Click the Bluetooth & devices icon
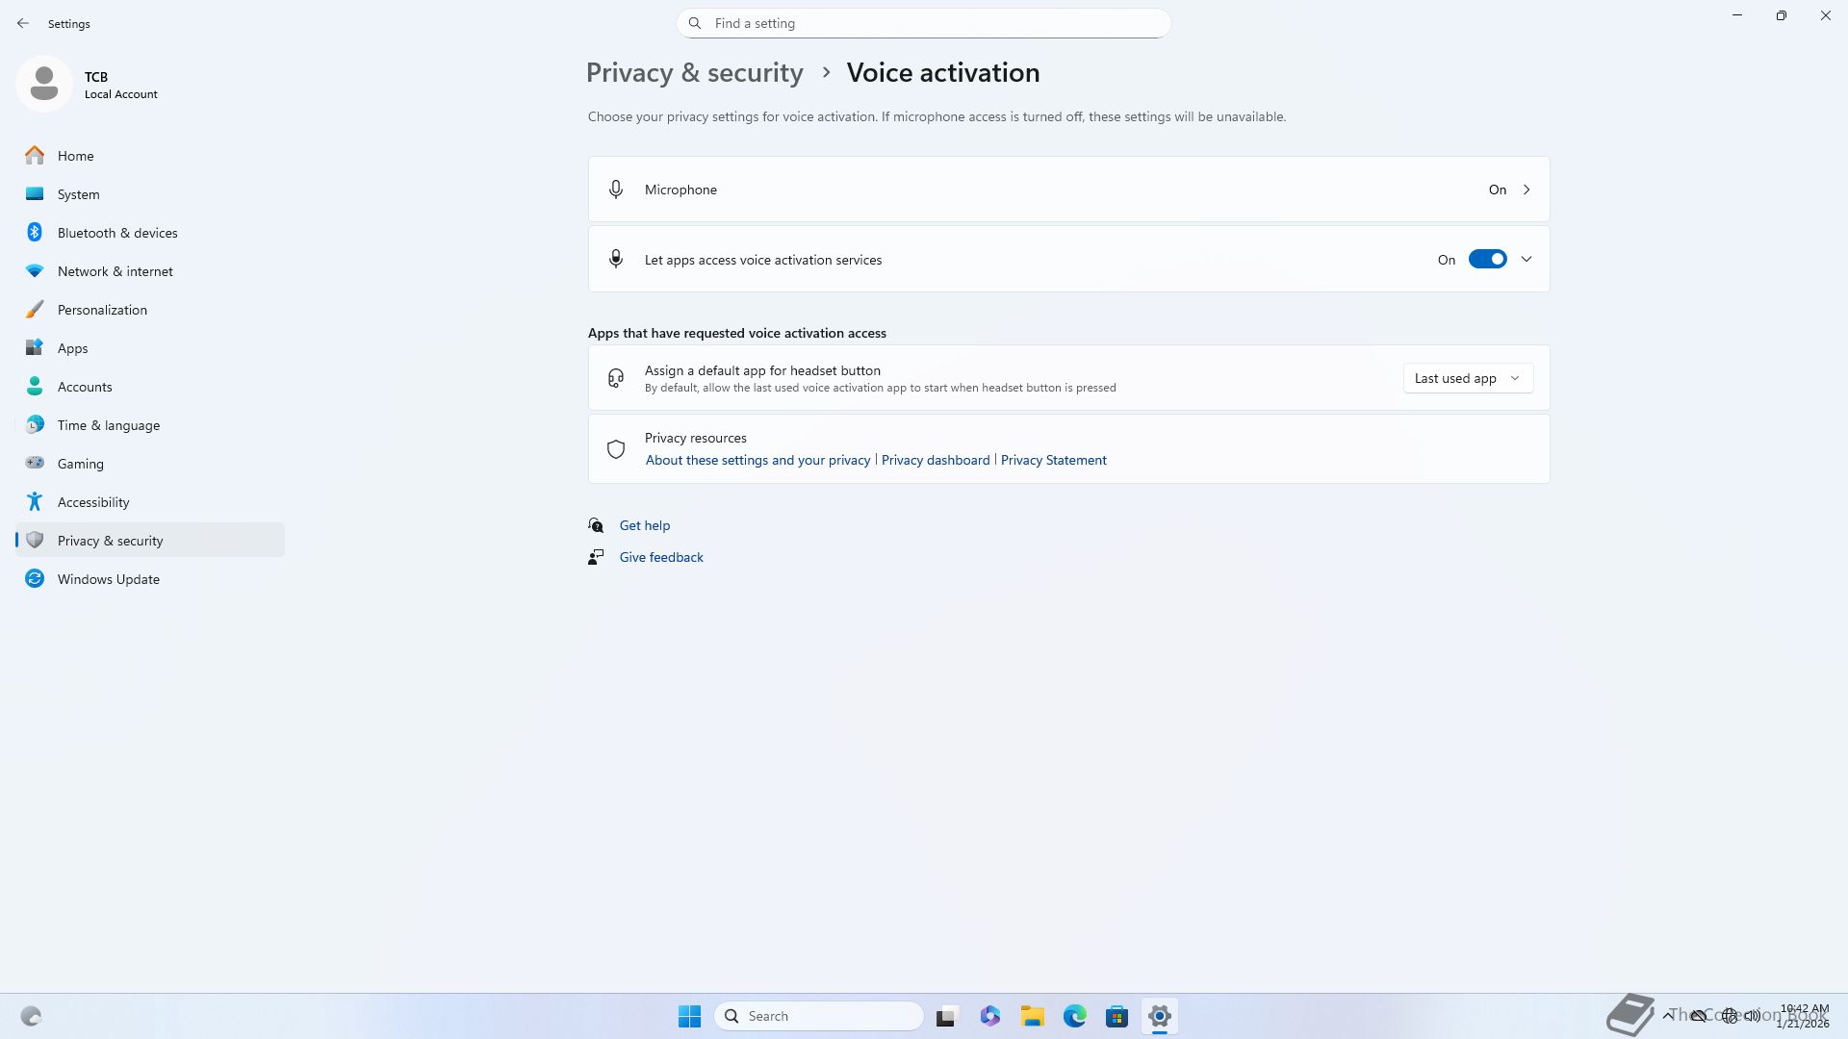1848x1039 pixels. 35,233
